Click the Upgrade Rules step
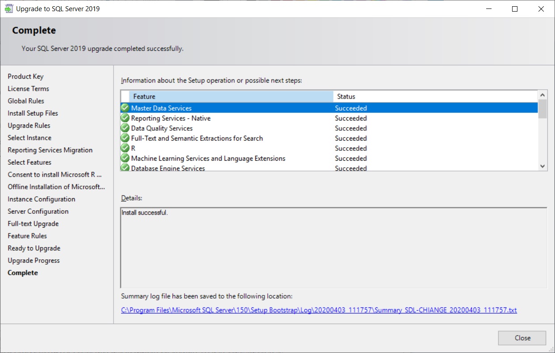Screen dimensions: 555x353 29,125
